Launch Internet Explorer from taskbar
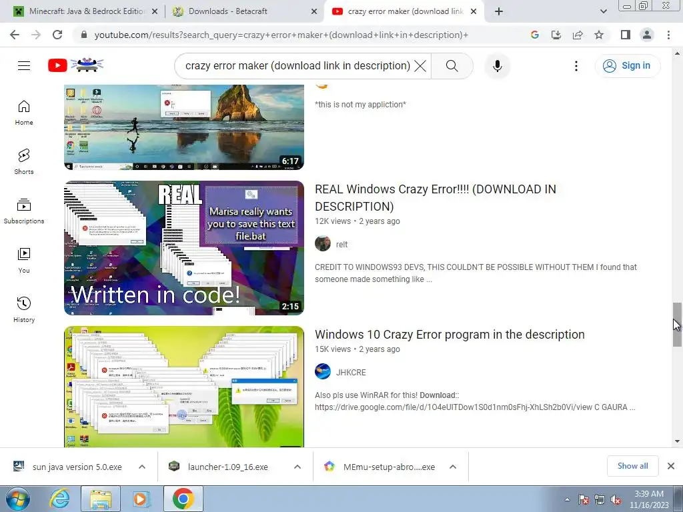 pyautogui.click(x=59, y=499)
